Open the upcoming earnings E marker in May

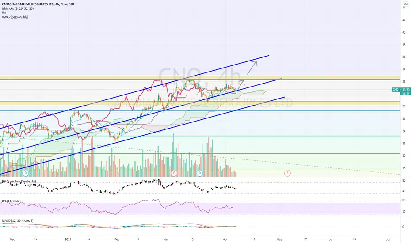[287, 173]
